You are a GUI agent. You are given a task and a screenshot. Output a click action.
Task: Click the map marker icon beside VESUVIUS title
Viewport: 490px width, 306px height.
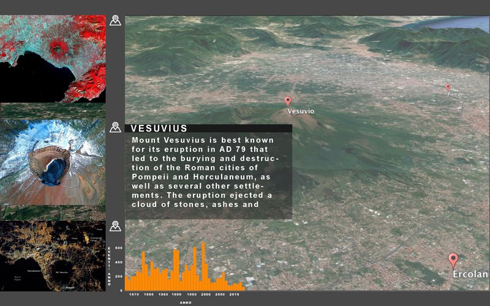coord(115,127)
